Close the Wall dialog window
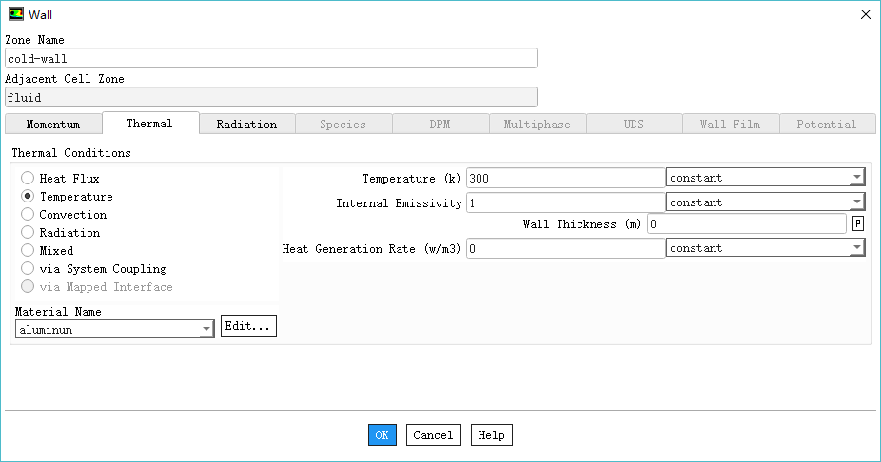 (864, 14)
